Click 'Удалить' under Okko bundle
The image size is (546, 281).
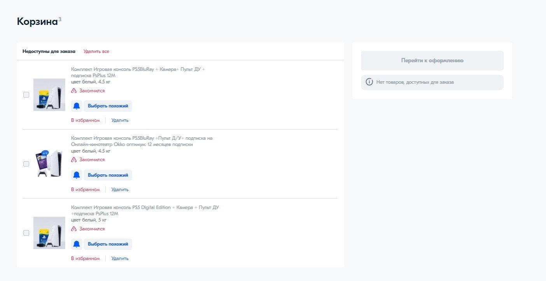120,190
